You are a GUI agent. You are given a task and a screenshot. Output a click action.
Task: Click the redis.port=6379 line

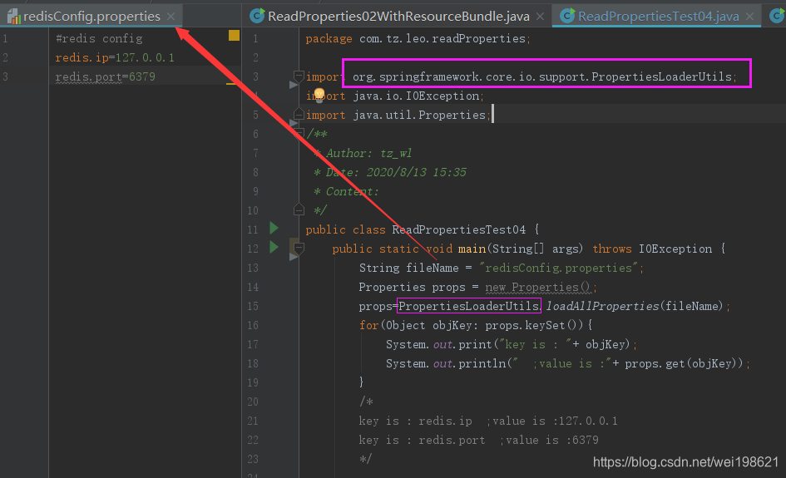[106, 76]
